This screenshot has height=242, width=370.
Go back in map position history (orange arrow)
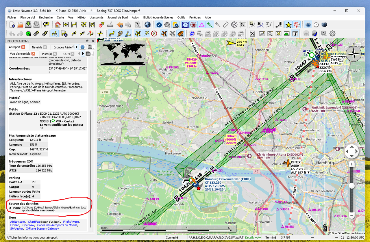click(x=120, y=25)
